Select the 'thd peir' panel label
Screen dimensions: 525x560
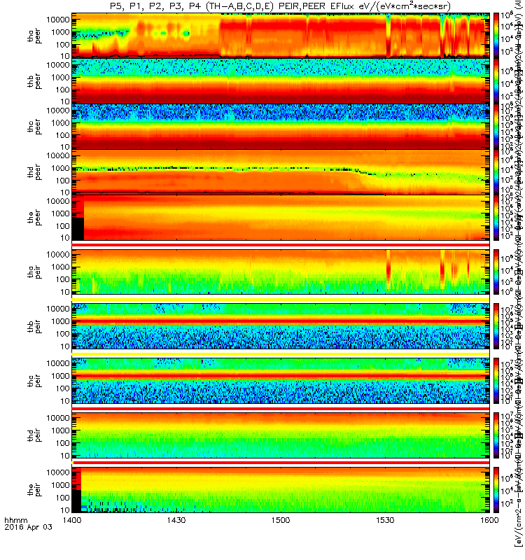[34, 435]
